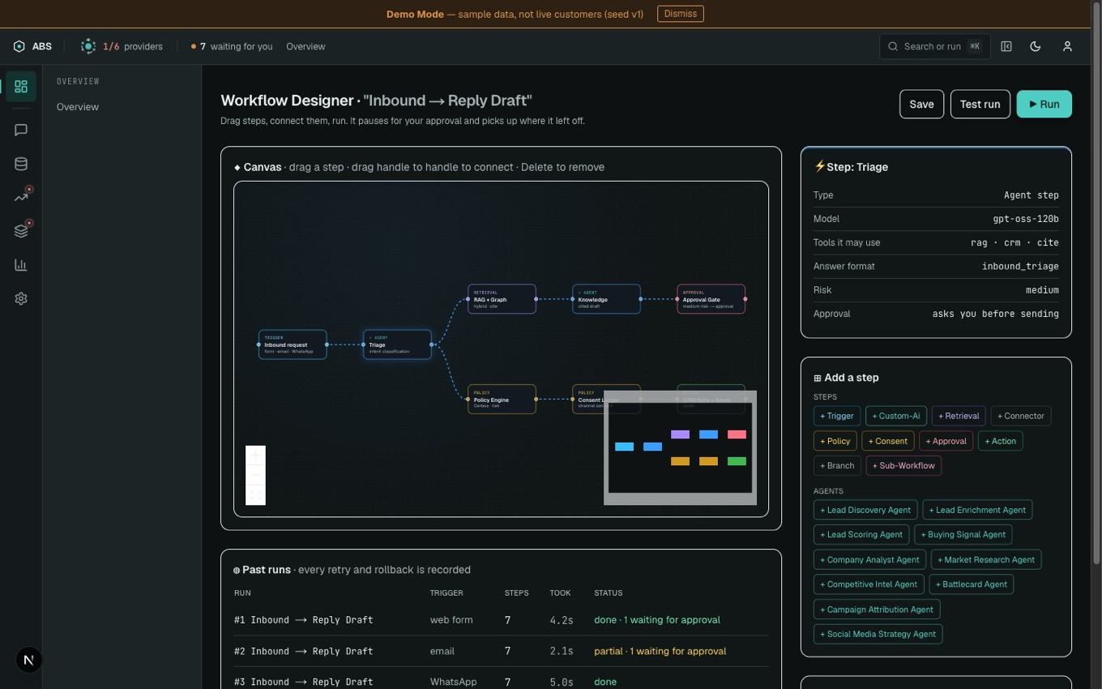Fit canvas view with the frame control
The image size is (1102, 689).
tap(255, 494)
